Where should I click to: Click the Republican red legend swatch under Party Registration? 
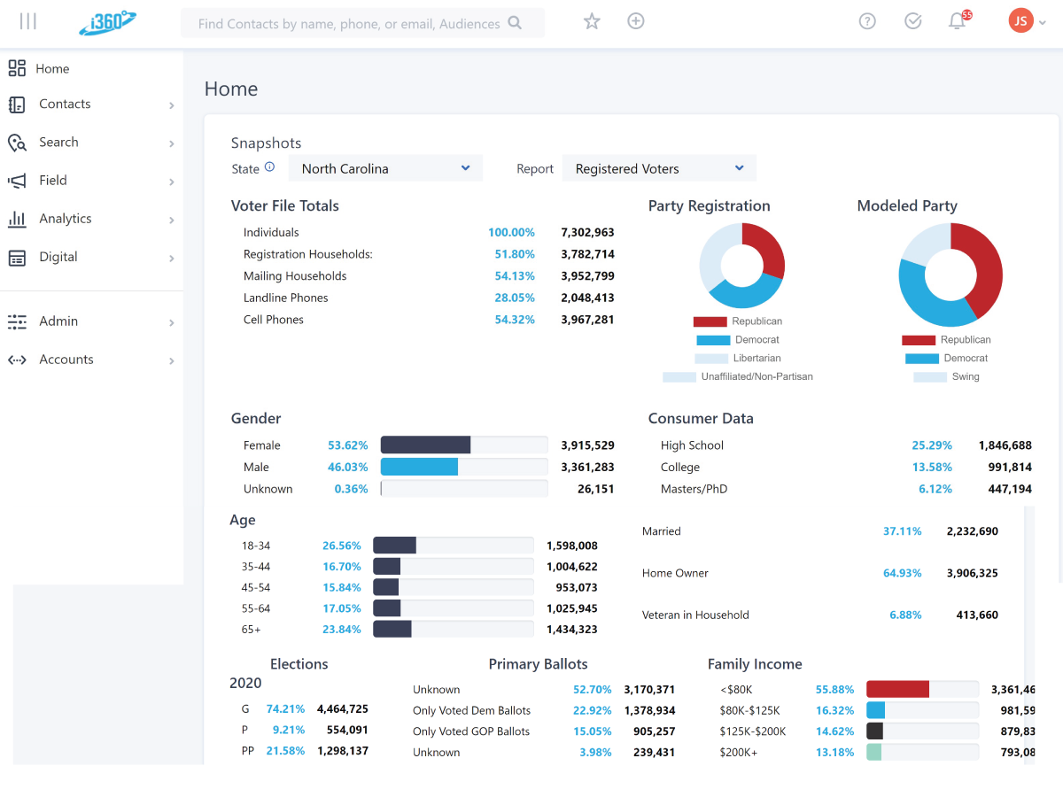[x=710, y=321]
